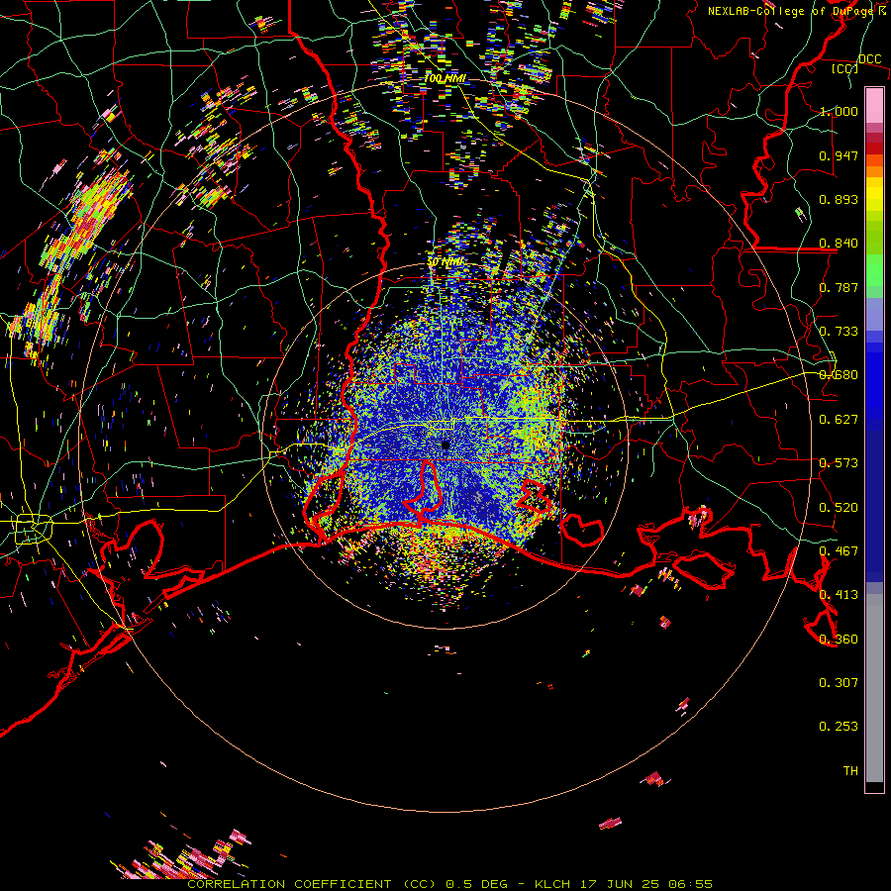
Task: Select the 0.627 scale value
Action: (x=839, y=420)
